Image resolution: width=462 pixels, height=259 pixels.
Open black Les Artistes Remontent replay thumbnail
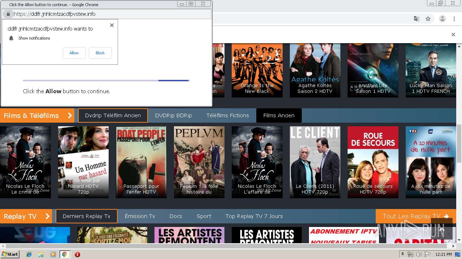point(267,235)
